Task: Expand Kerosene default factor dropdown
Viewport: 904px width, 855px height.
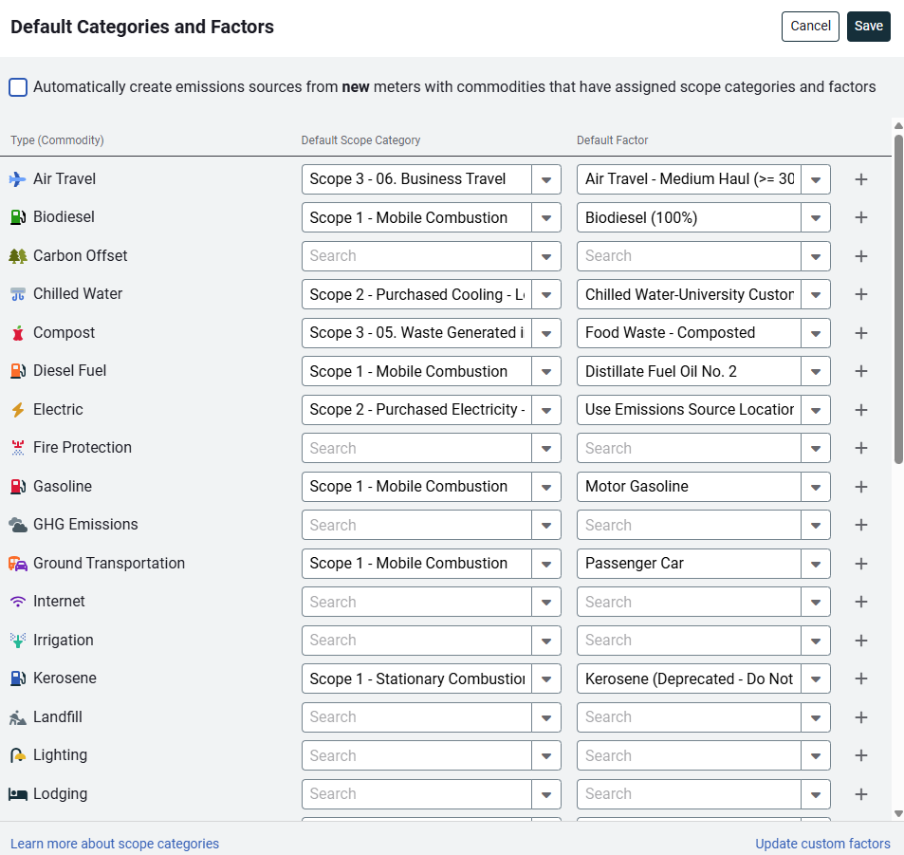Action: (815, 678)
